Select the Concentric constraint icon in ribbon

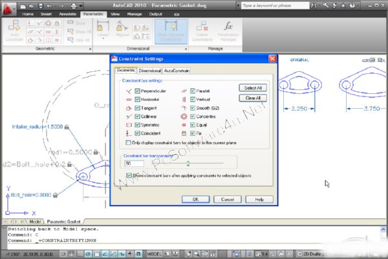(x=48, y=23)
